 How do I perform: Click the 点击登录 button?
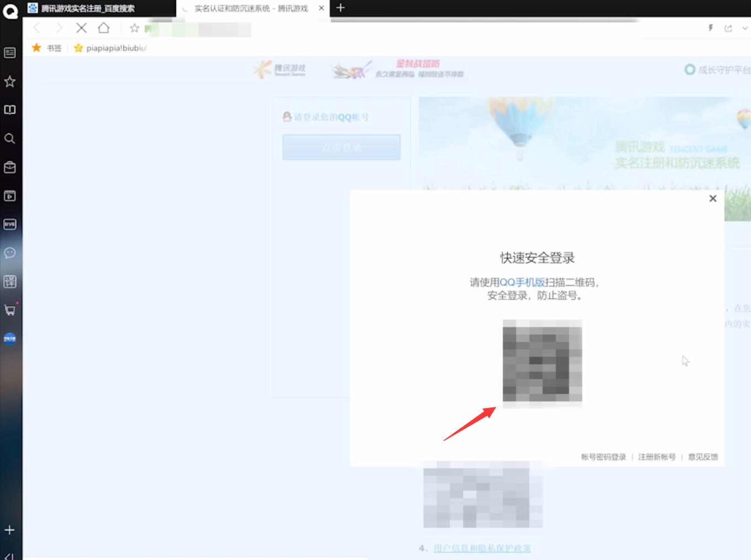[x=341, y=148]
